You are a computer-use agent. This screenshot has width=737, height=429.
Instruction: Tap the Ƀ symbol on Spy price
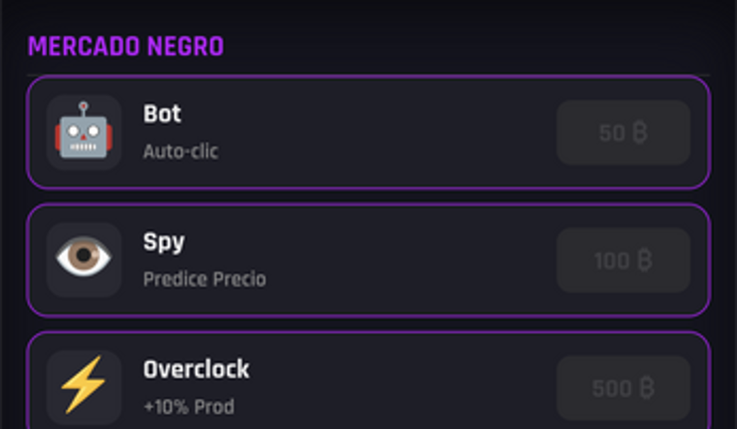point(644,260)
